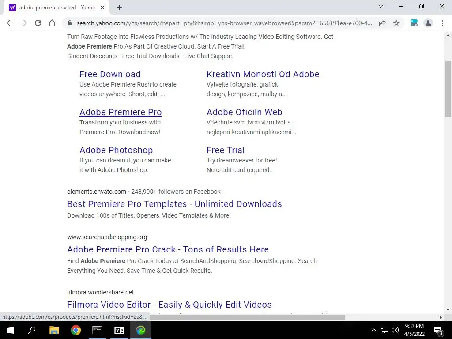Bookmark this page with the star icon
The image size is (452, 339).
[x=396, y=23]
